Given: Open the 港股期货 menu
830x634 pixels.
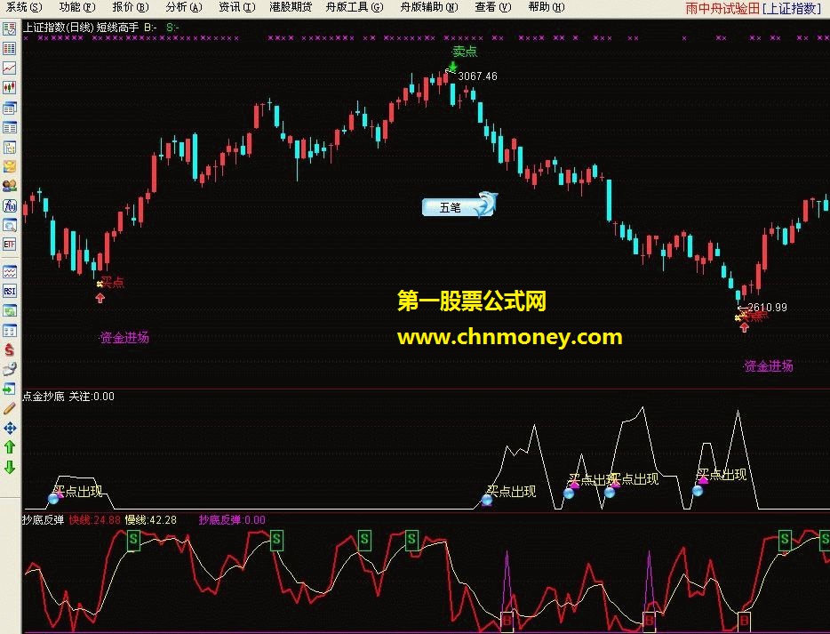Looking at the screenshot, I should tap(291, 7).
